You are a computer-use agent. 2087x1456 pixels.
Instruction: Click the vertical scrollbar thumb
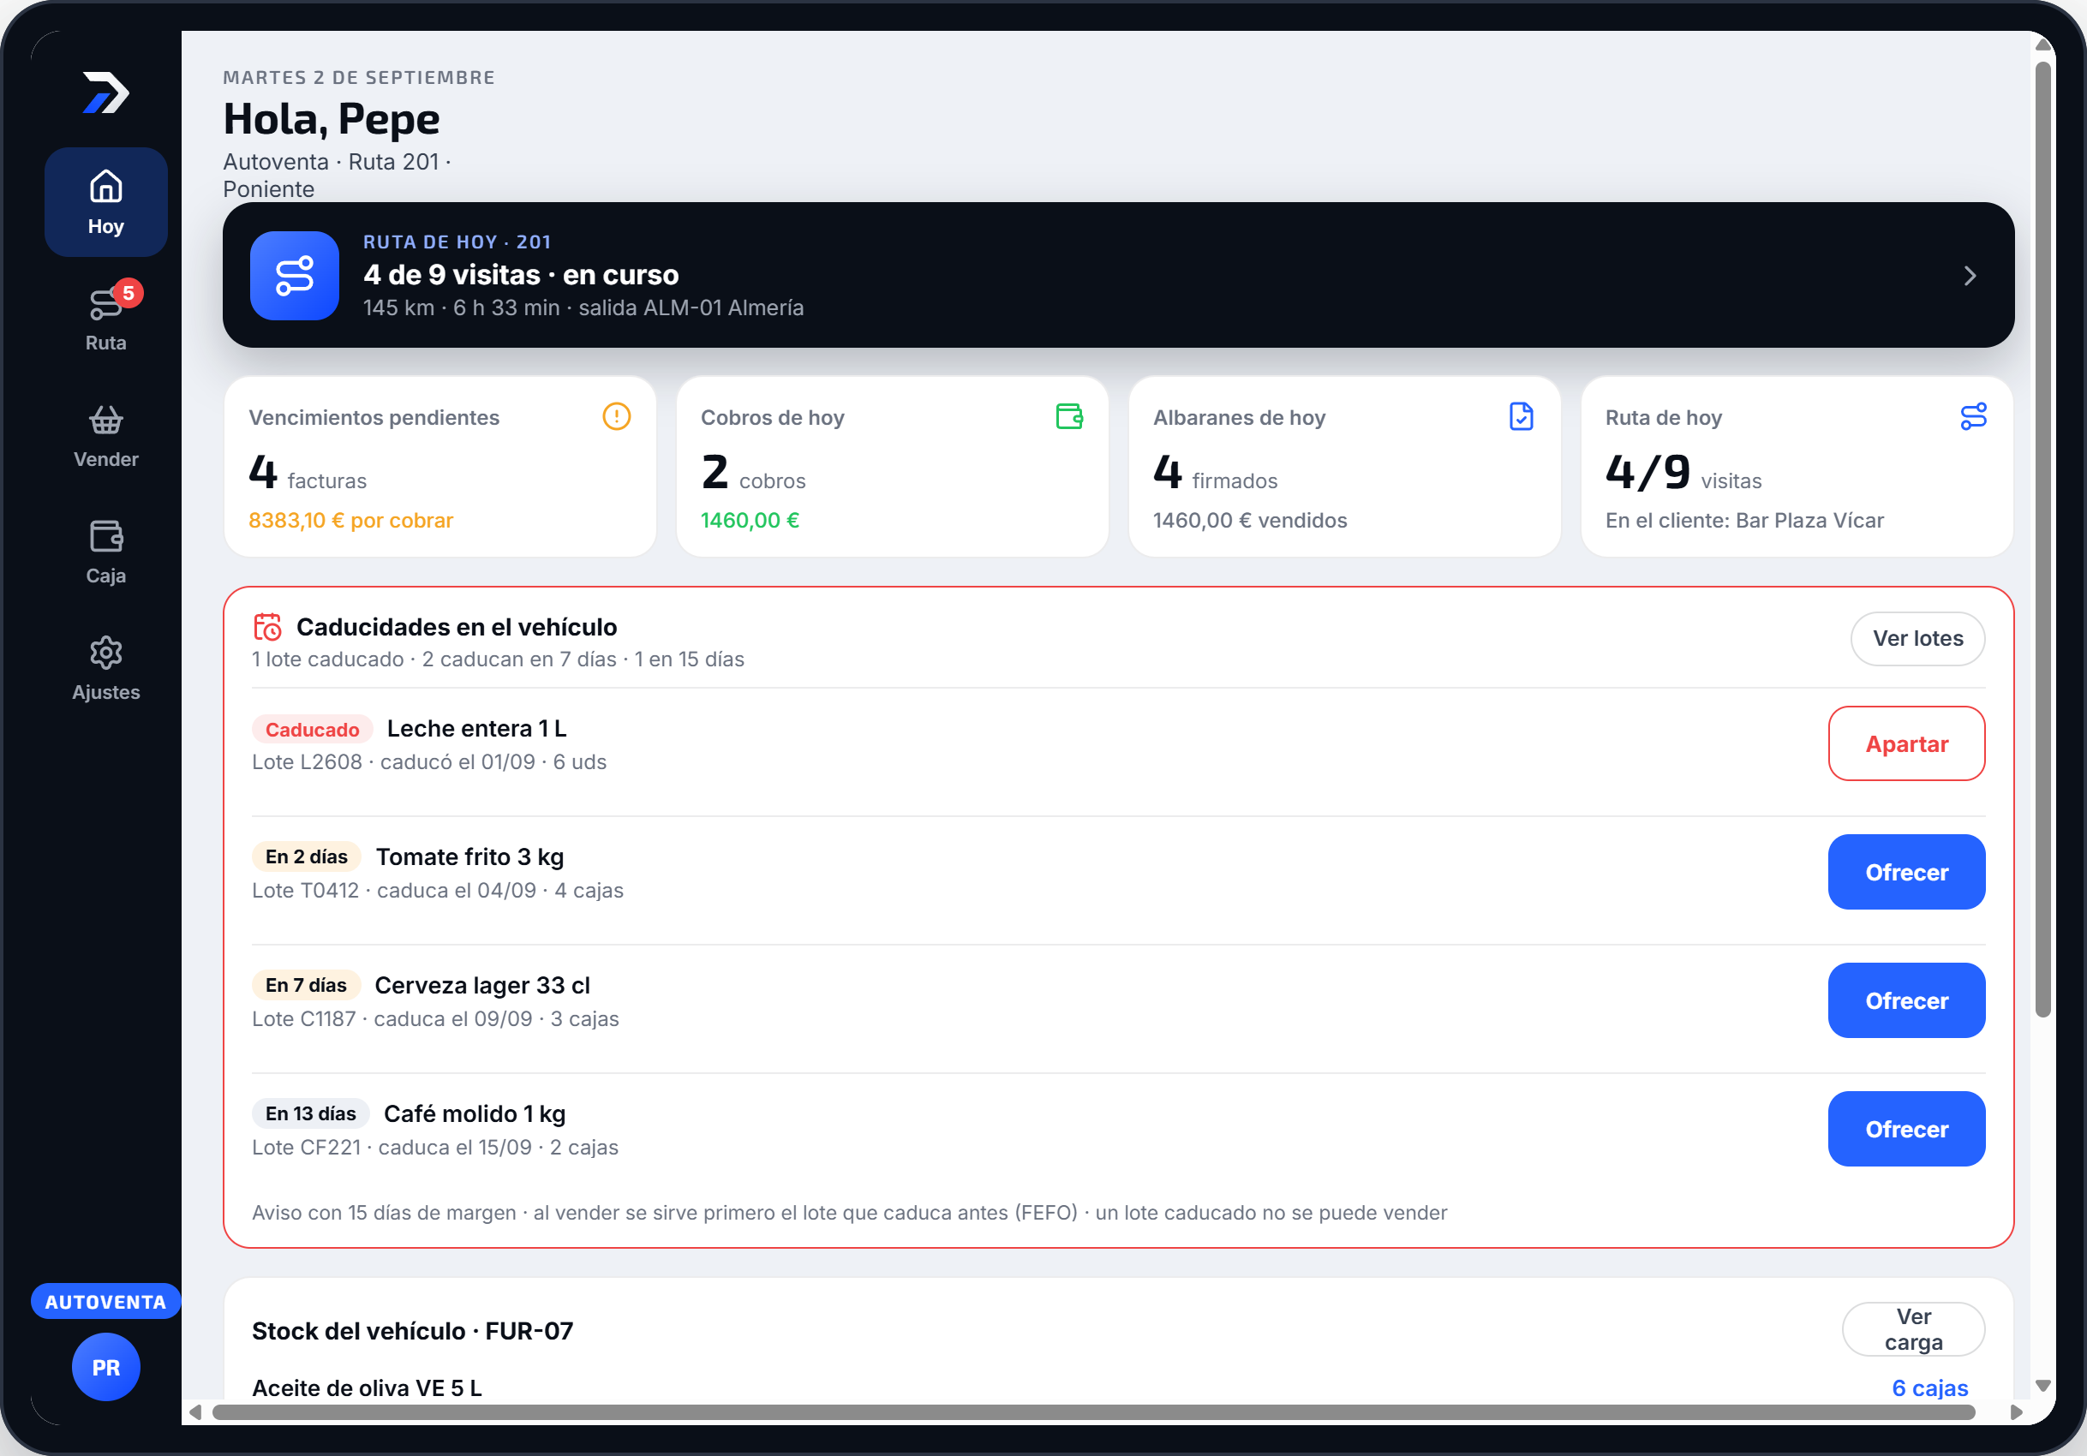pyautogui.click(x=2043, y=539)
